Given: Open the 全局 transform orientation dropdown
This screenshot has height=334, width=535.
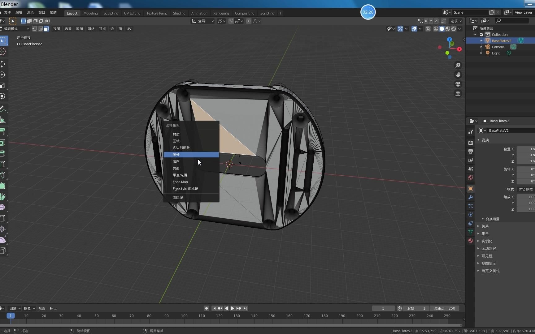Looking at the screenshot, I should [x=203, y=21].
